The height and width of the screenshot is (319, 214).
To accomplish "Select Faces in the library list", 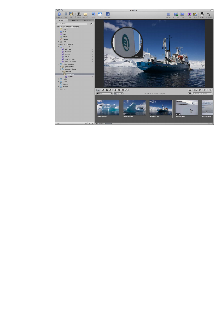I will [x=65, y=34].
